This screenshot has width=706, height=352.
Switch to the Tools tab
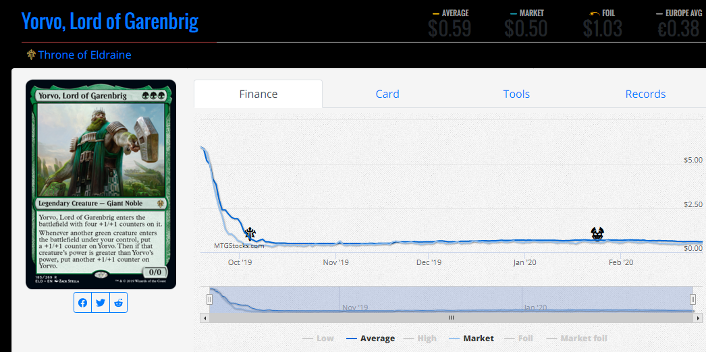516,94
